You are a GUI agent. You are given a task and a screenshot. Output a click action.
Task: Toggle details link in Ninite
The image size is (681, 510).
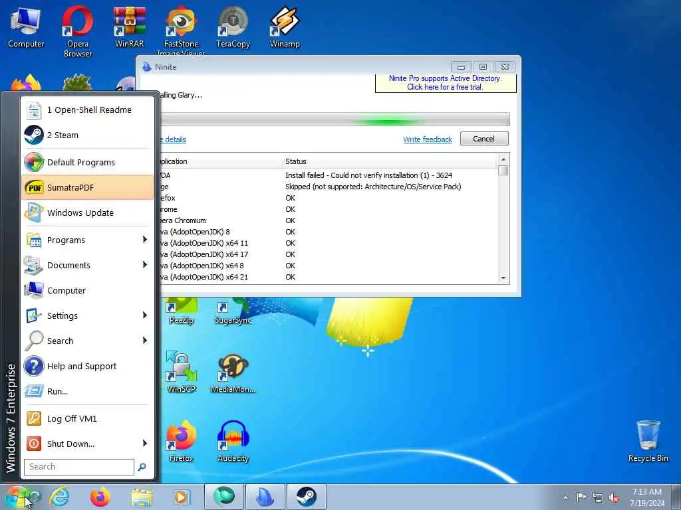[x=174, y=139]
